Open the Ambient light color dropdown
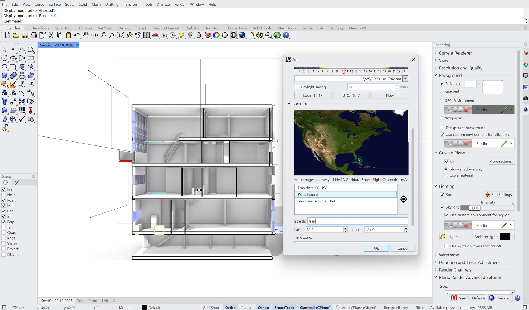Image resolution: width=529 pixels, height=310 pixels. click(513, 237)
